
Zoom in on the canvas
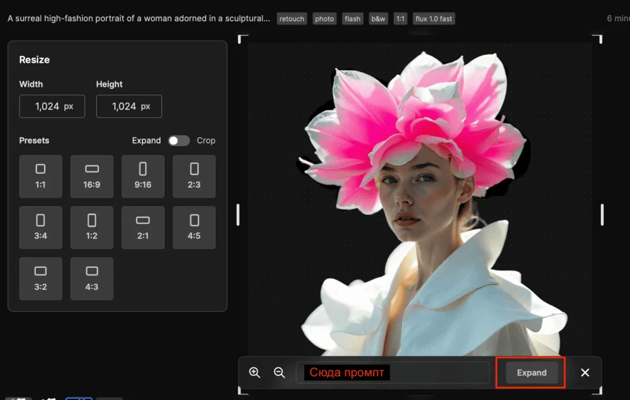tap(255, 372)
